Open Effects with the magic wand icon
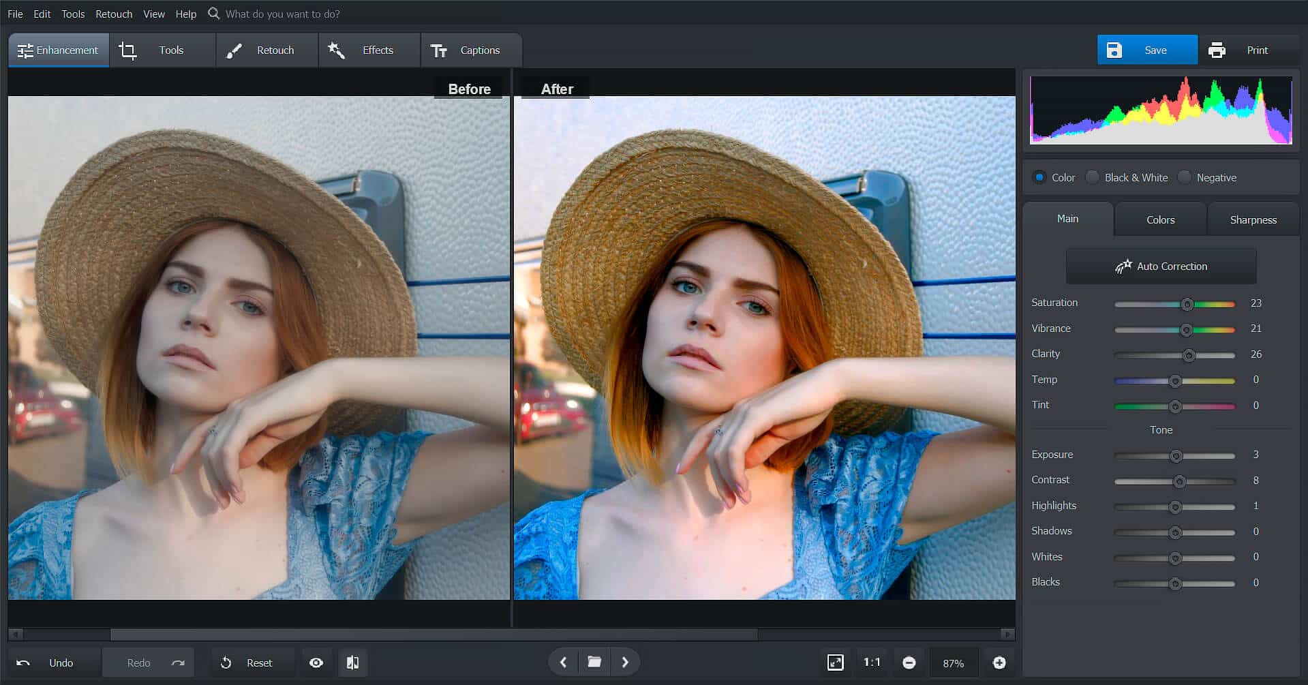Image resolution: width=1308 pixels, height=685 pixels. (335, 50)
